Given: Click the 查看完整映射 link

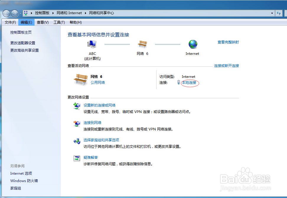Looking at the screenshot, I should pyautogui.click(x=229, y=42).
